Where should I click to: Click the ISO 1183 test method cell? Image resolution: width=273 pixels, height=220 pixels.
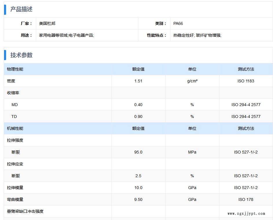(246, 81)
